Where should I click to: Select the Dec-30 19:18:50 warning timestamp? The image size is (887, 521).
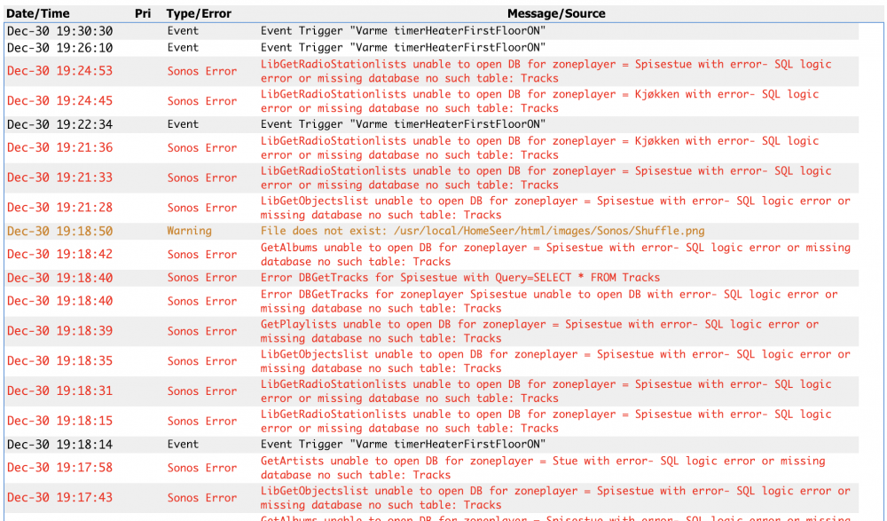pos(59,231)
